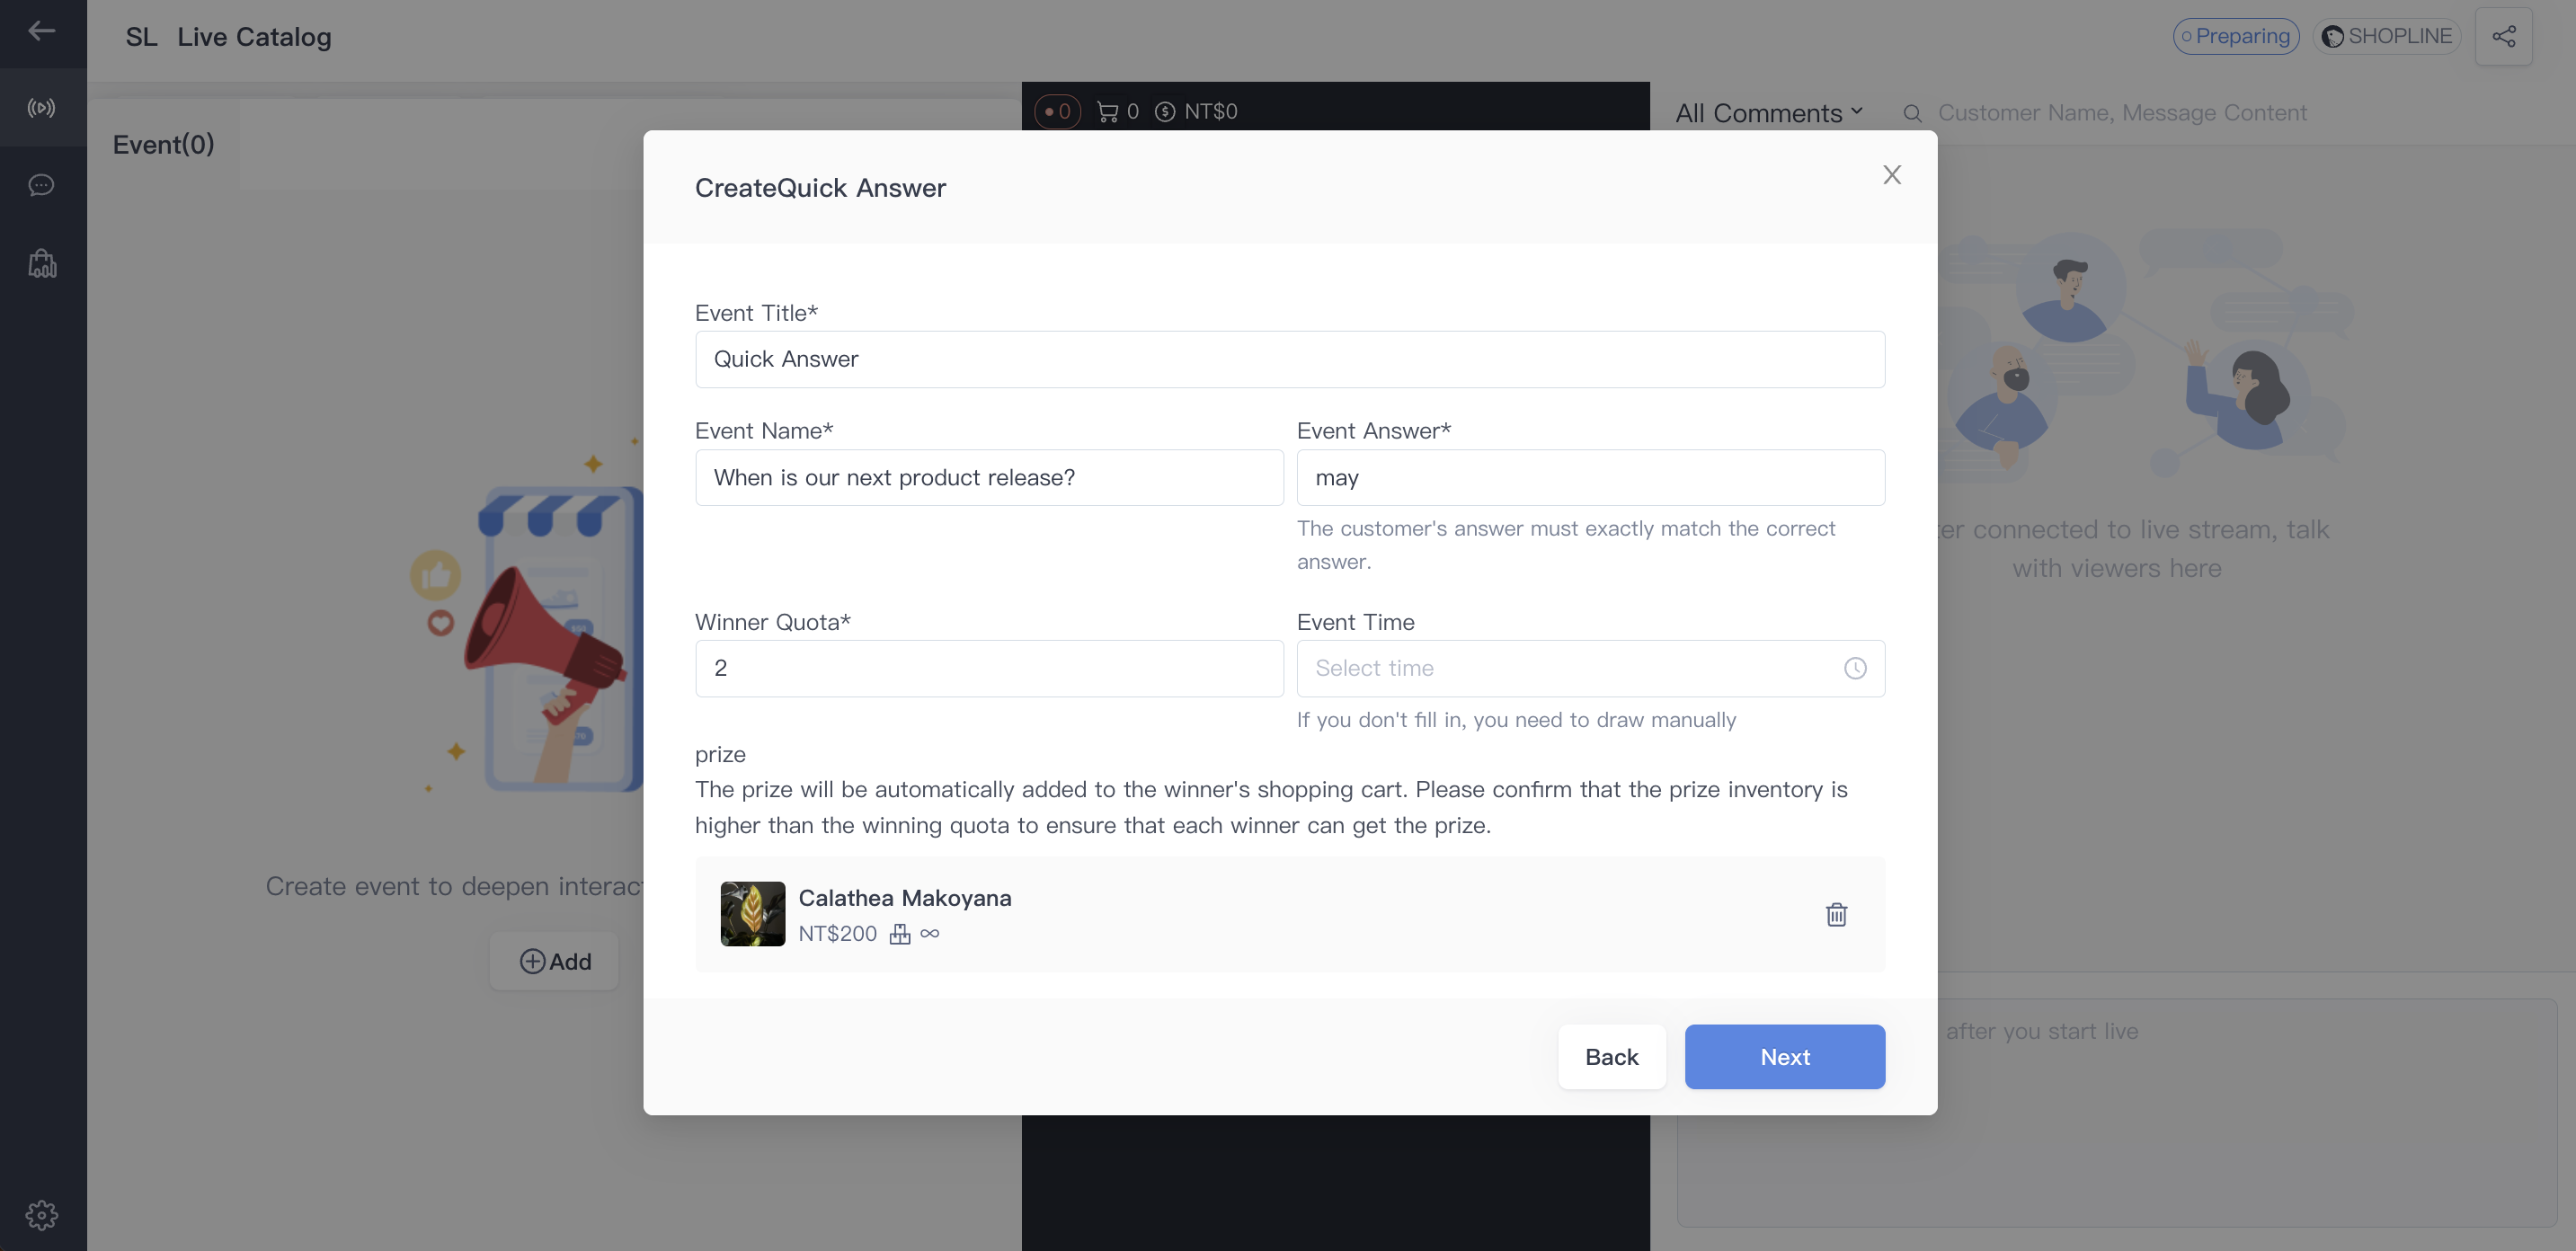Click the share icon in the header
The image size is (2576, 1251).
coord(2503,36)
